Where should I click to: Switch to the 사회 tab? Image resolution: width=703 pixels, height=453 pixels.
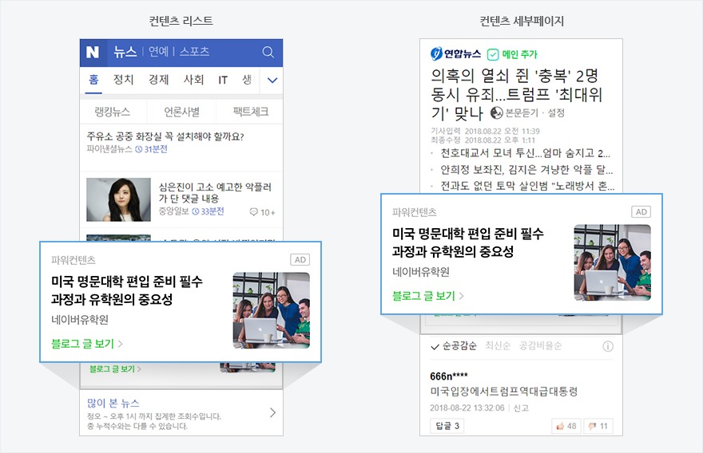point(193,80)
